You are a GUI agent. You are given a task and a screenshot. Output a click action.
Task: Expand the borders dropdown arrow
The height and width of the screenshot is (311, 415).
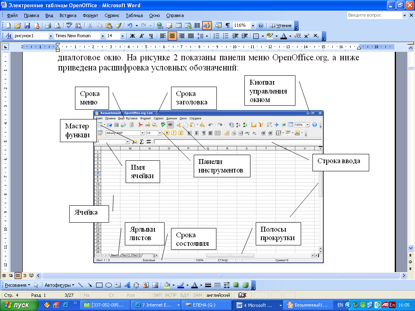(263, 36)
